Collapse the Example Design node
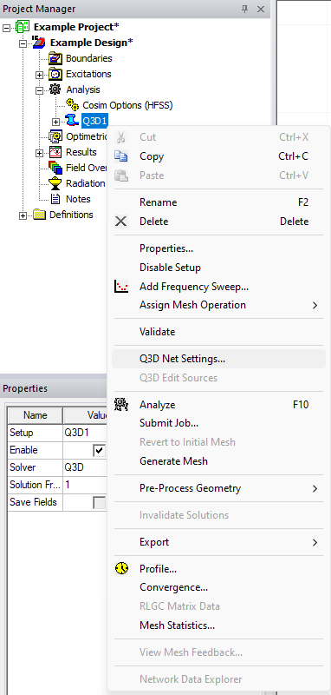The width and height of the screenshot is (331, 695). 23,43
